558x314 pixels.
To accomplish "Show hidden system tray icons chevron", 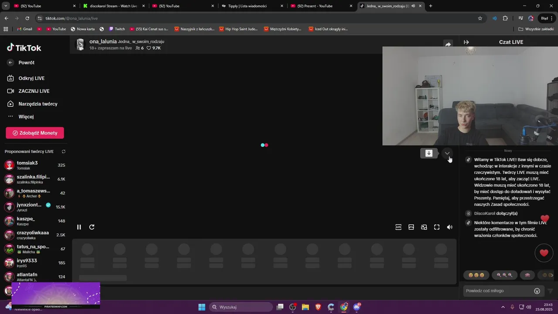I will click(503, 307).
